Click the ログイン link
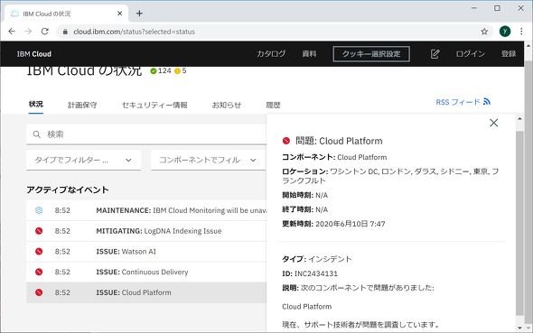This screenshot has width=533, height=333. click(x=470, y=54)
